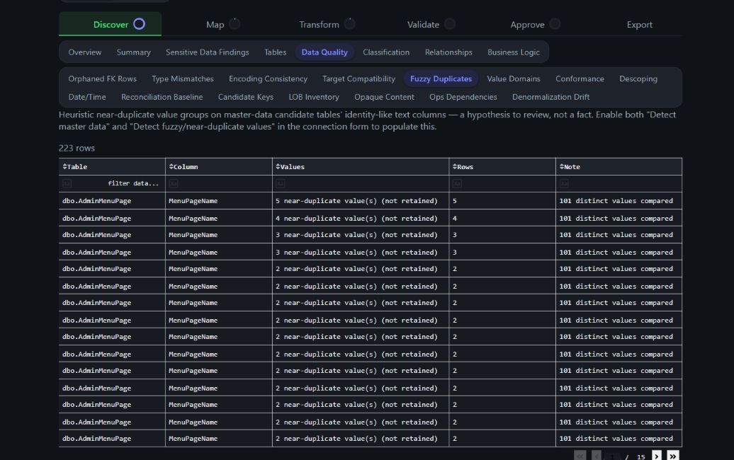
Task: Show Ops Dependencies report
Action: pyautogui.click(x=463, y=97)
